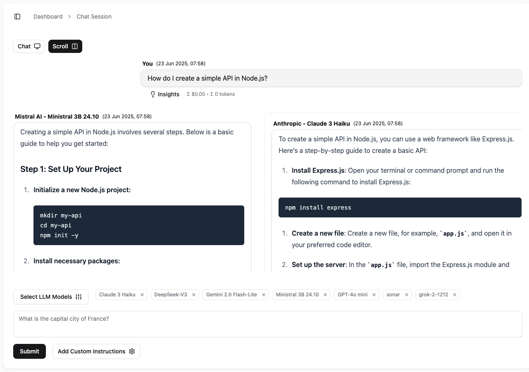
Task: Click the DeepSeek-V3 chip label
Action: [171, 295]
